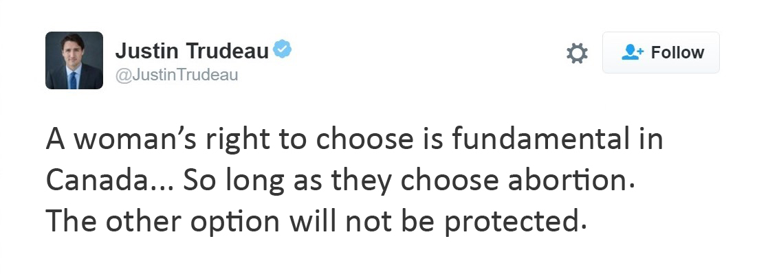Open Justin Trudeau's profile picture

74,60
